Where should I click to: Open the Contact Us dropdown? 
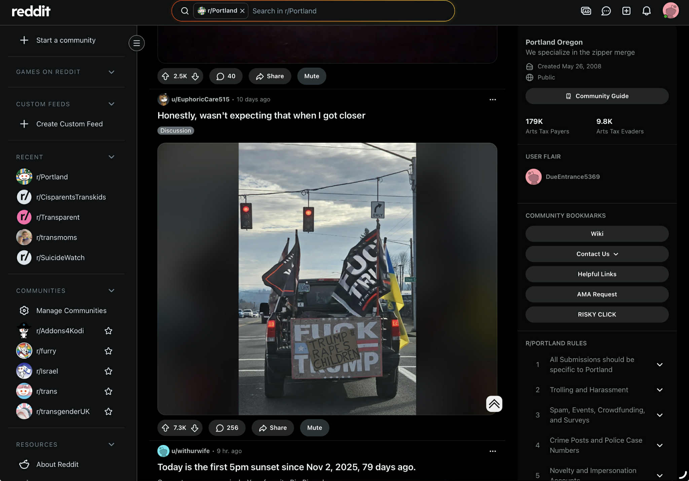(597, 254)
